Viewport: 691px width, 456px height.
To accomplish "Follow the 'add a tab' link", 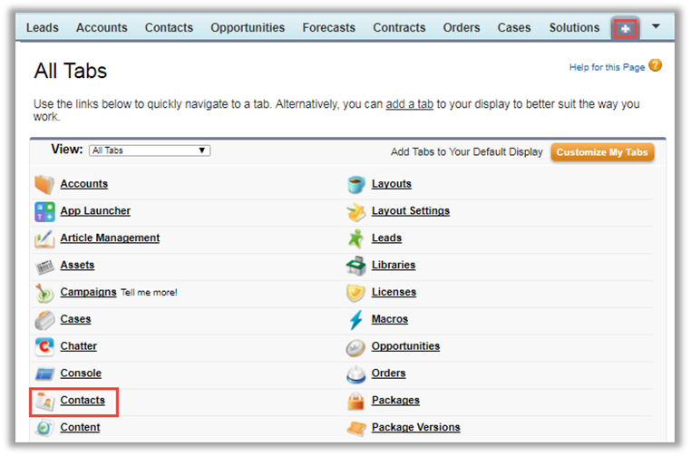I will tap(409, 104).
